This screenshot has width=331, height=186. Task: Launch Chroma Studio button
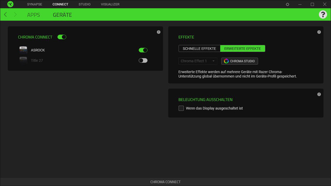(240, 61)
